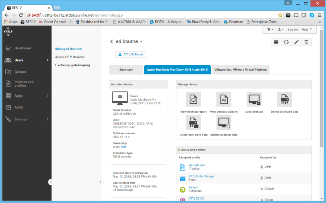
Task: Show more bookmarks overflow arrow
Action: pos(320,22)
